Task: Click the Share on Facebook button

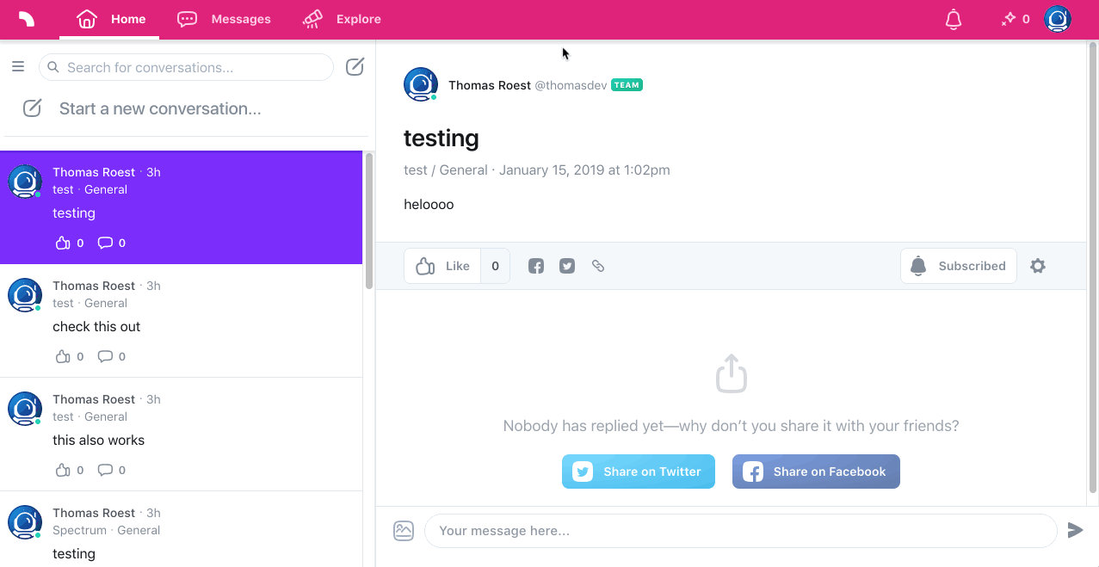Action: tap(816, 471)
